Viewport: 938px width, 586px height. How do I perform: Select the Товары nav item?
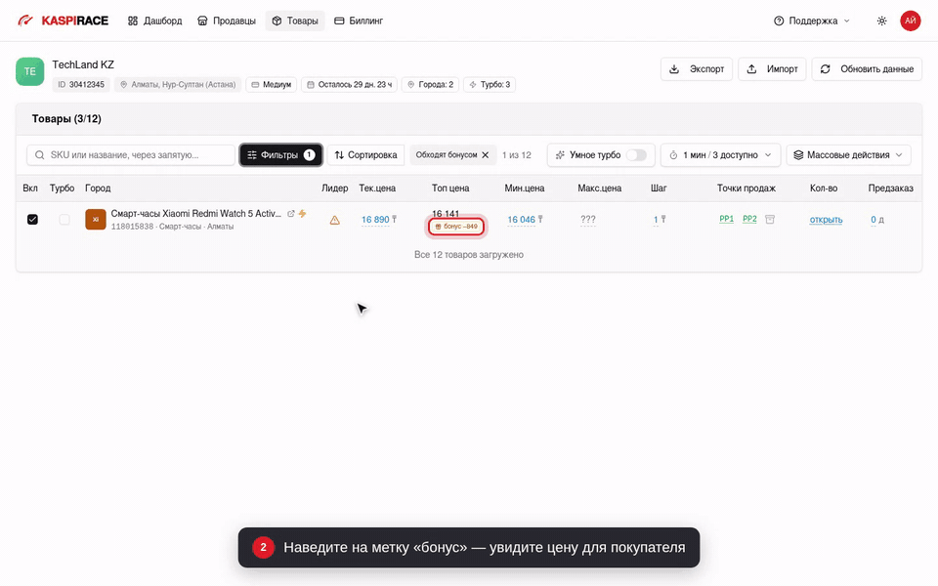pos(295,21)
